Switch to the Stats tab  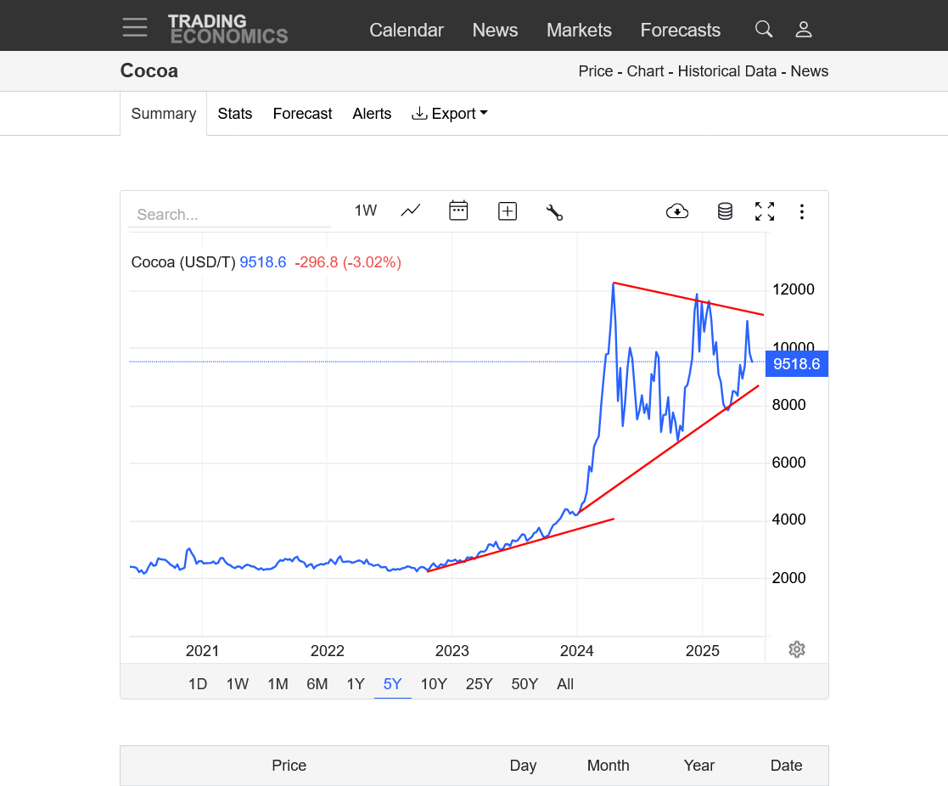point(235,114)
